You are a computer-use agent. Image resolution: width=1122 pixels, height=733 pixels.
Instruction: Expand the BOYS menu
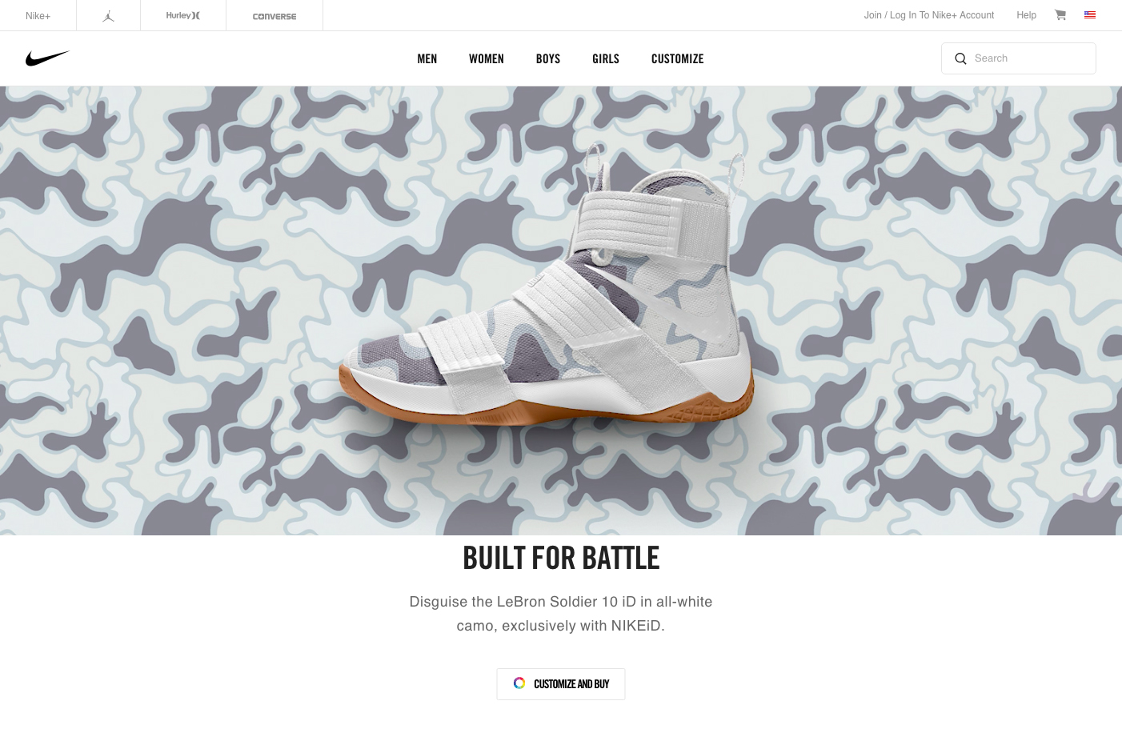tap(548, 58)
